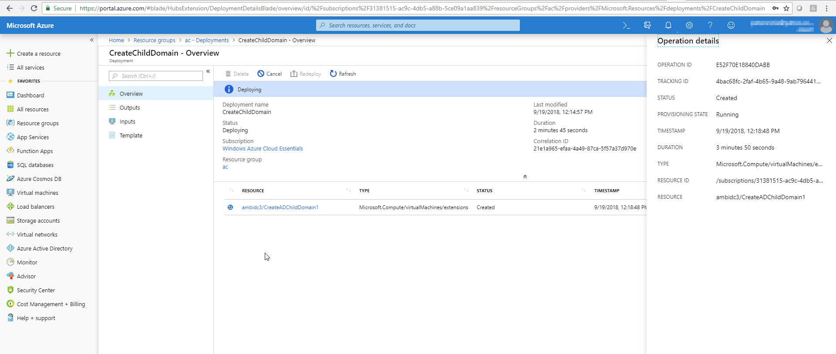Click the App Services globe icon
Image resolution: width=836 pixels, height=354 pixels.
10,137
